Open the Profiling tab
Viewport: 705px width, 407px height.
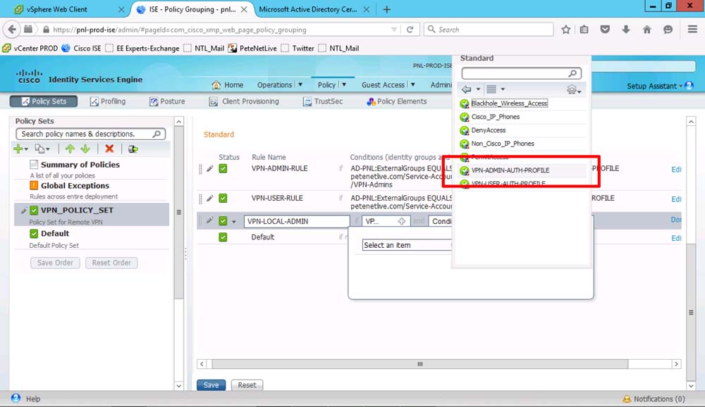coord(108,101)
